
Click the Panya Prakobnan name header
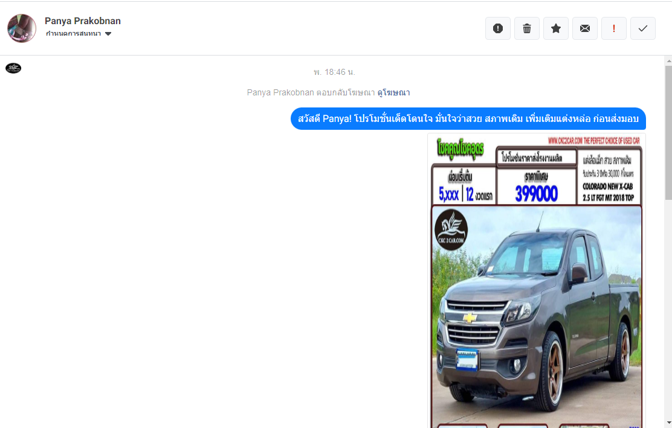[83, 21]
